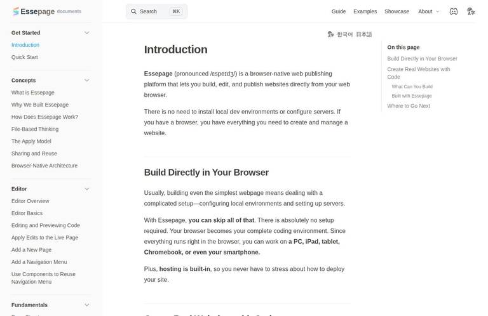Open The Apply Model sidebar page
The width and height of the screenshot is (488, 316).
(x=31, y=141)
